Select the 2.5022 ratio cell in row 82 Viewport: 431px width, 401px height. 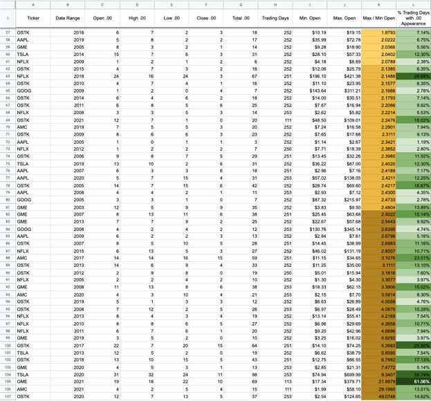(379, 214)
